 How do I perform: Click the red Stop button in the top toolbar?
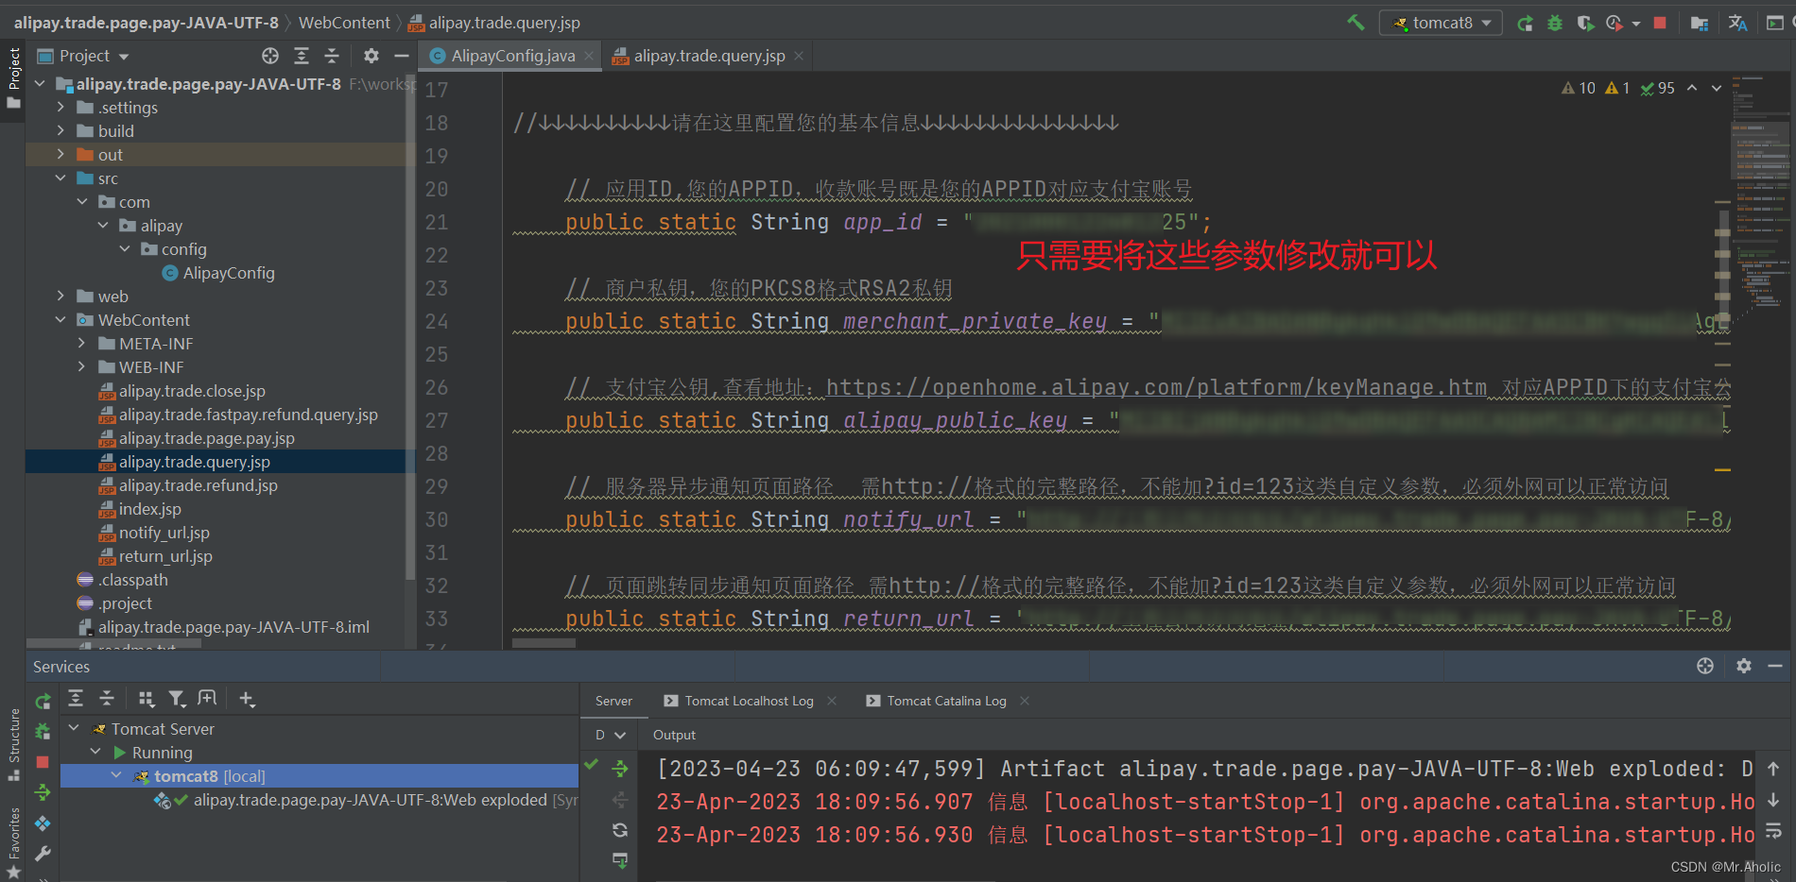[1660, 23]
